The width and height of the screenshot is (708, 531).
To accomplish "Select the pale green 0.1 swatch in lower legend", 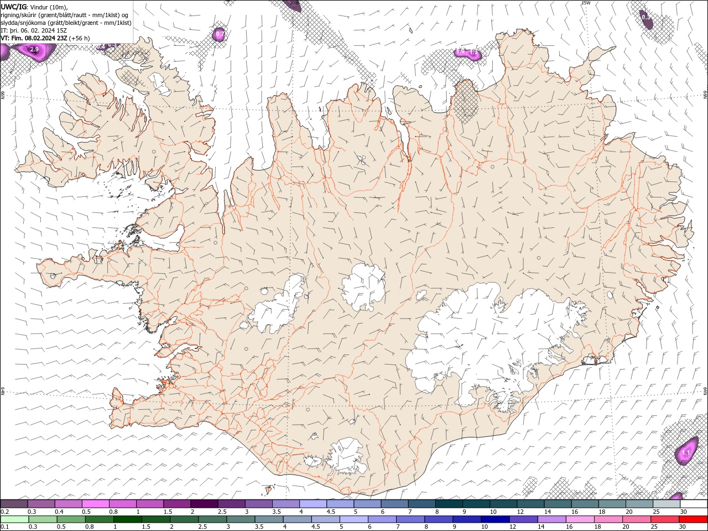I will pos(15,519).
